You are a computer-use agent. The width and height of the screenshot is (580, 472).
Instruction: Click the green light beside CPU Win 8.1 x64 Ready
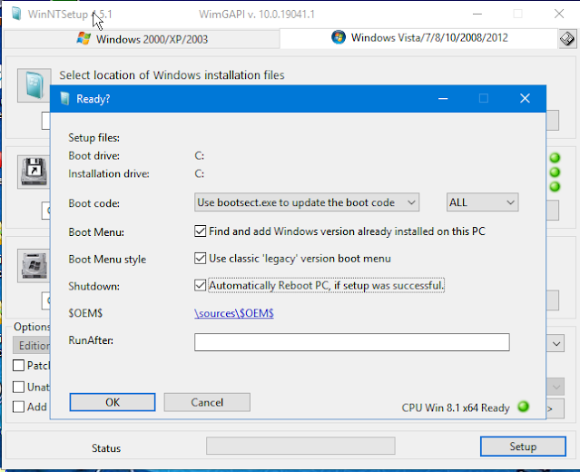point(524,407)
